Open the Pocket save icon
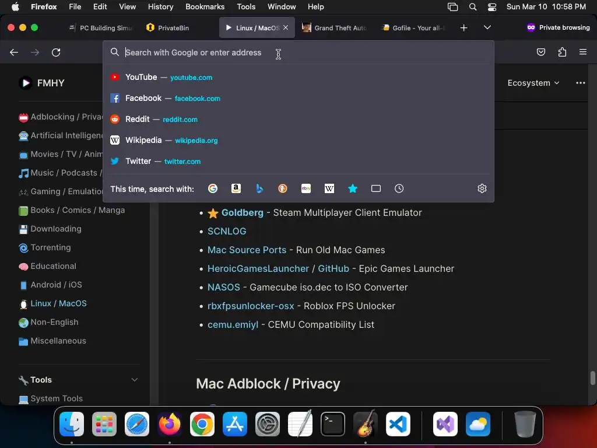 (x=540, y=52)
